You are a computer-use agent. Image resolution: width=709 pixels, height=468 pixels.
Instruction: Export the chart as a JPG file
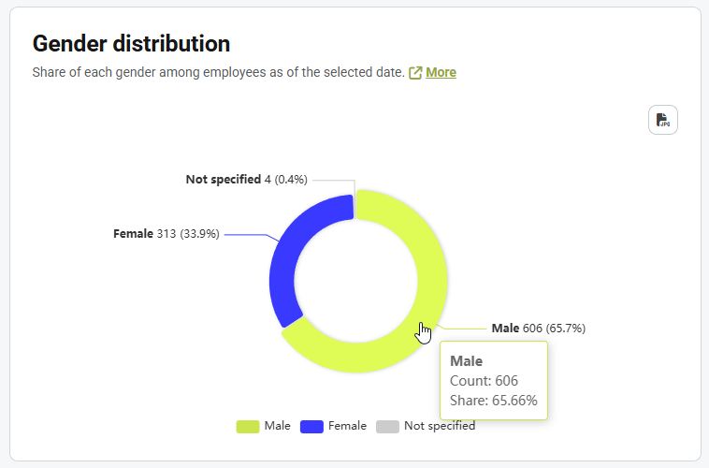[x=662, y=120]
